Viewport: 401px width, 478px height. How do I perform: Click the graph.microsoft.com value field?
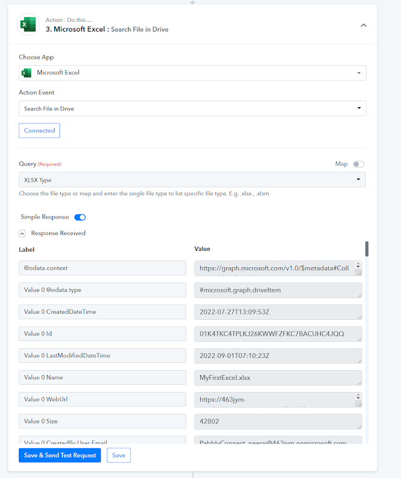(278, 268)
